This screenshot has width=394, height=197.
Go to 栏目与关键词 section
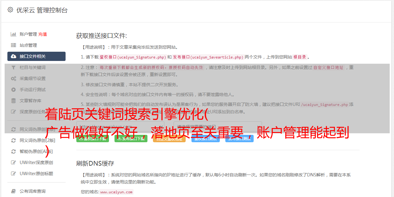click(x=33, y=67)
